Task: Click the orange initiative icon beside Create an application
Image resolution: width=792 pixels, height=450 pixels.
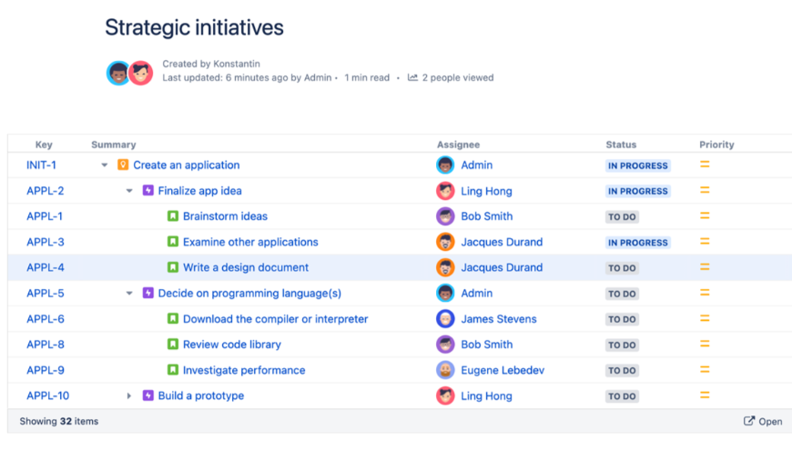Action: tap(124, 165)
